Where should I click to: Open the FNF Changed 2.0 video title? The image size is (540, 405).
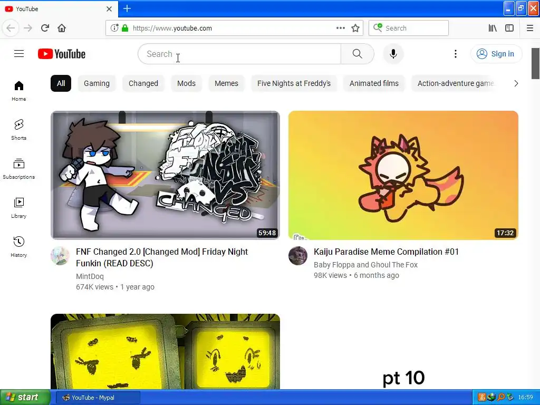pyautogui.click(x=162, y=257)
